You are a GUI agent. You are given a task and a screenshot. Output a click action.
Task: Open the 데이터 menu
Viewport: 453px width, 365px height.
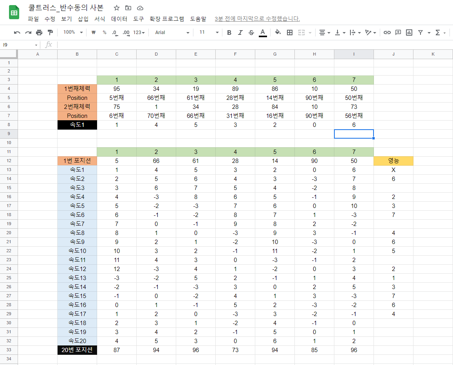tap(119, 19)
